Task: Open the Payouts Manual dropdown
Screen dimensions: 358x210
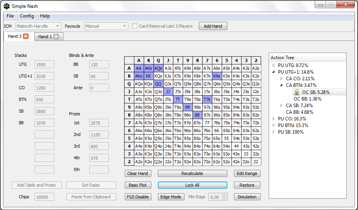Action: click(106, 26)
